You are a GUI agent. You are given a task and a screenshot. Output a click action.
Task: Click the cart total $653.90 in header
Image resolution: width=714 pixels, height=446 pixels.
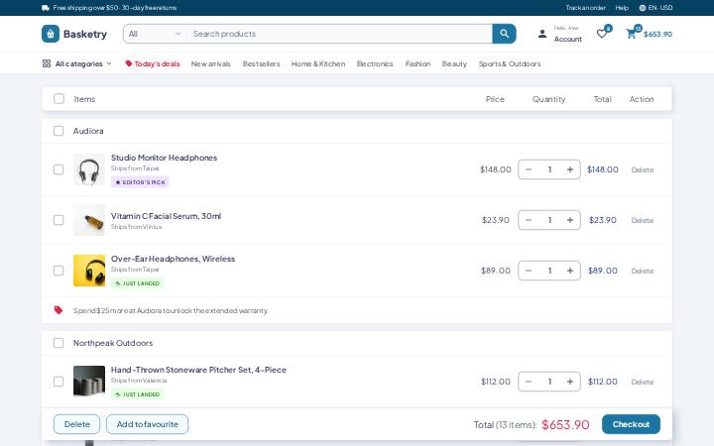(x=657, y=34)
